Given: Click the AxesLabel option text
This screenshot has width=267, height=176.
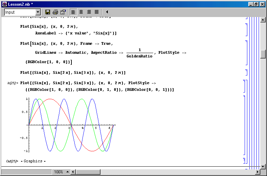Looking at the screenshot, I should coord(46,33).
